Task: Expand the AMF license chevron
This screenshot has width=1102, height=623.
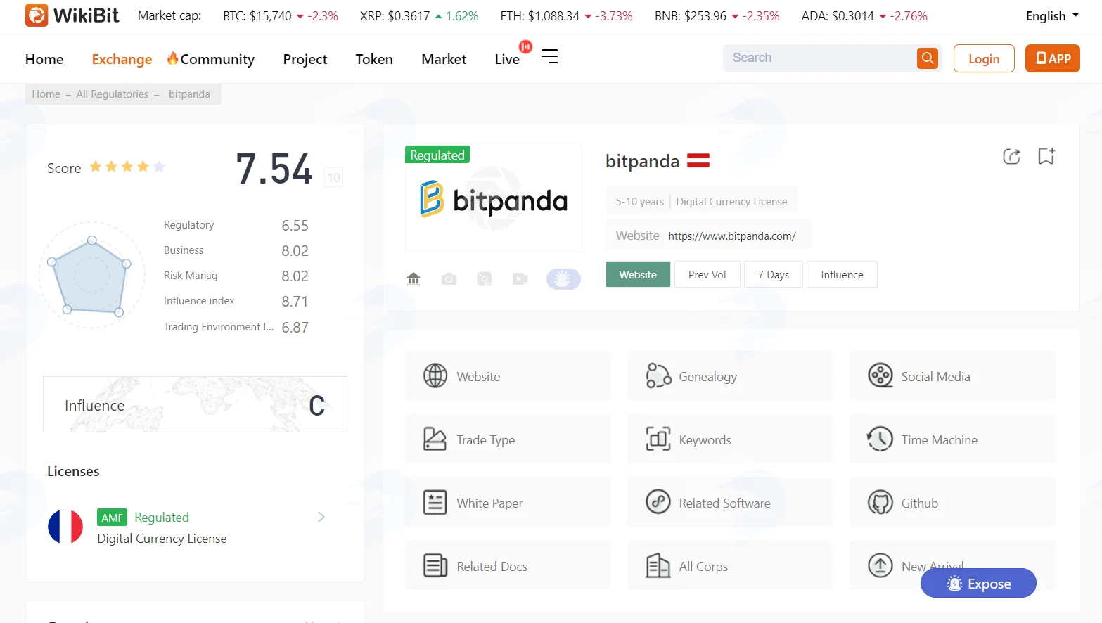Action: tap(321, 517)
